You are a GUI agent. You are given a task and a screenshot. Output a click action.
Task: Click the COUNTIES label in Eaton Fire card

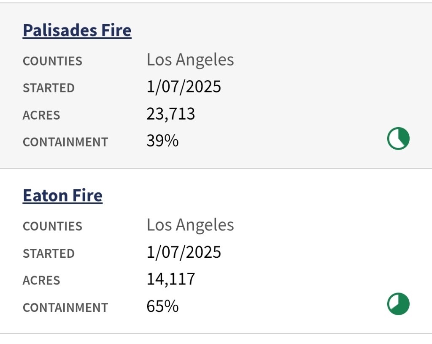click(52, 227)
